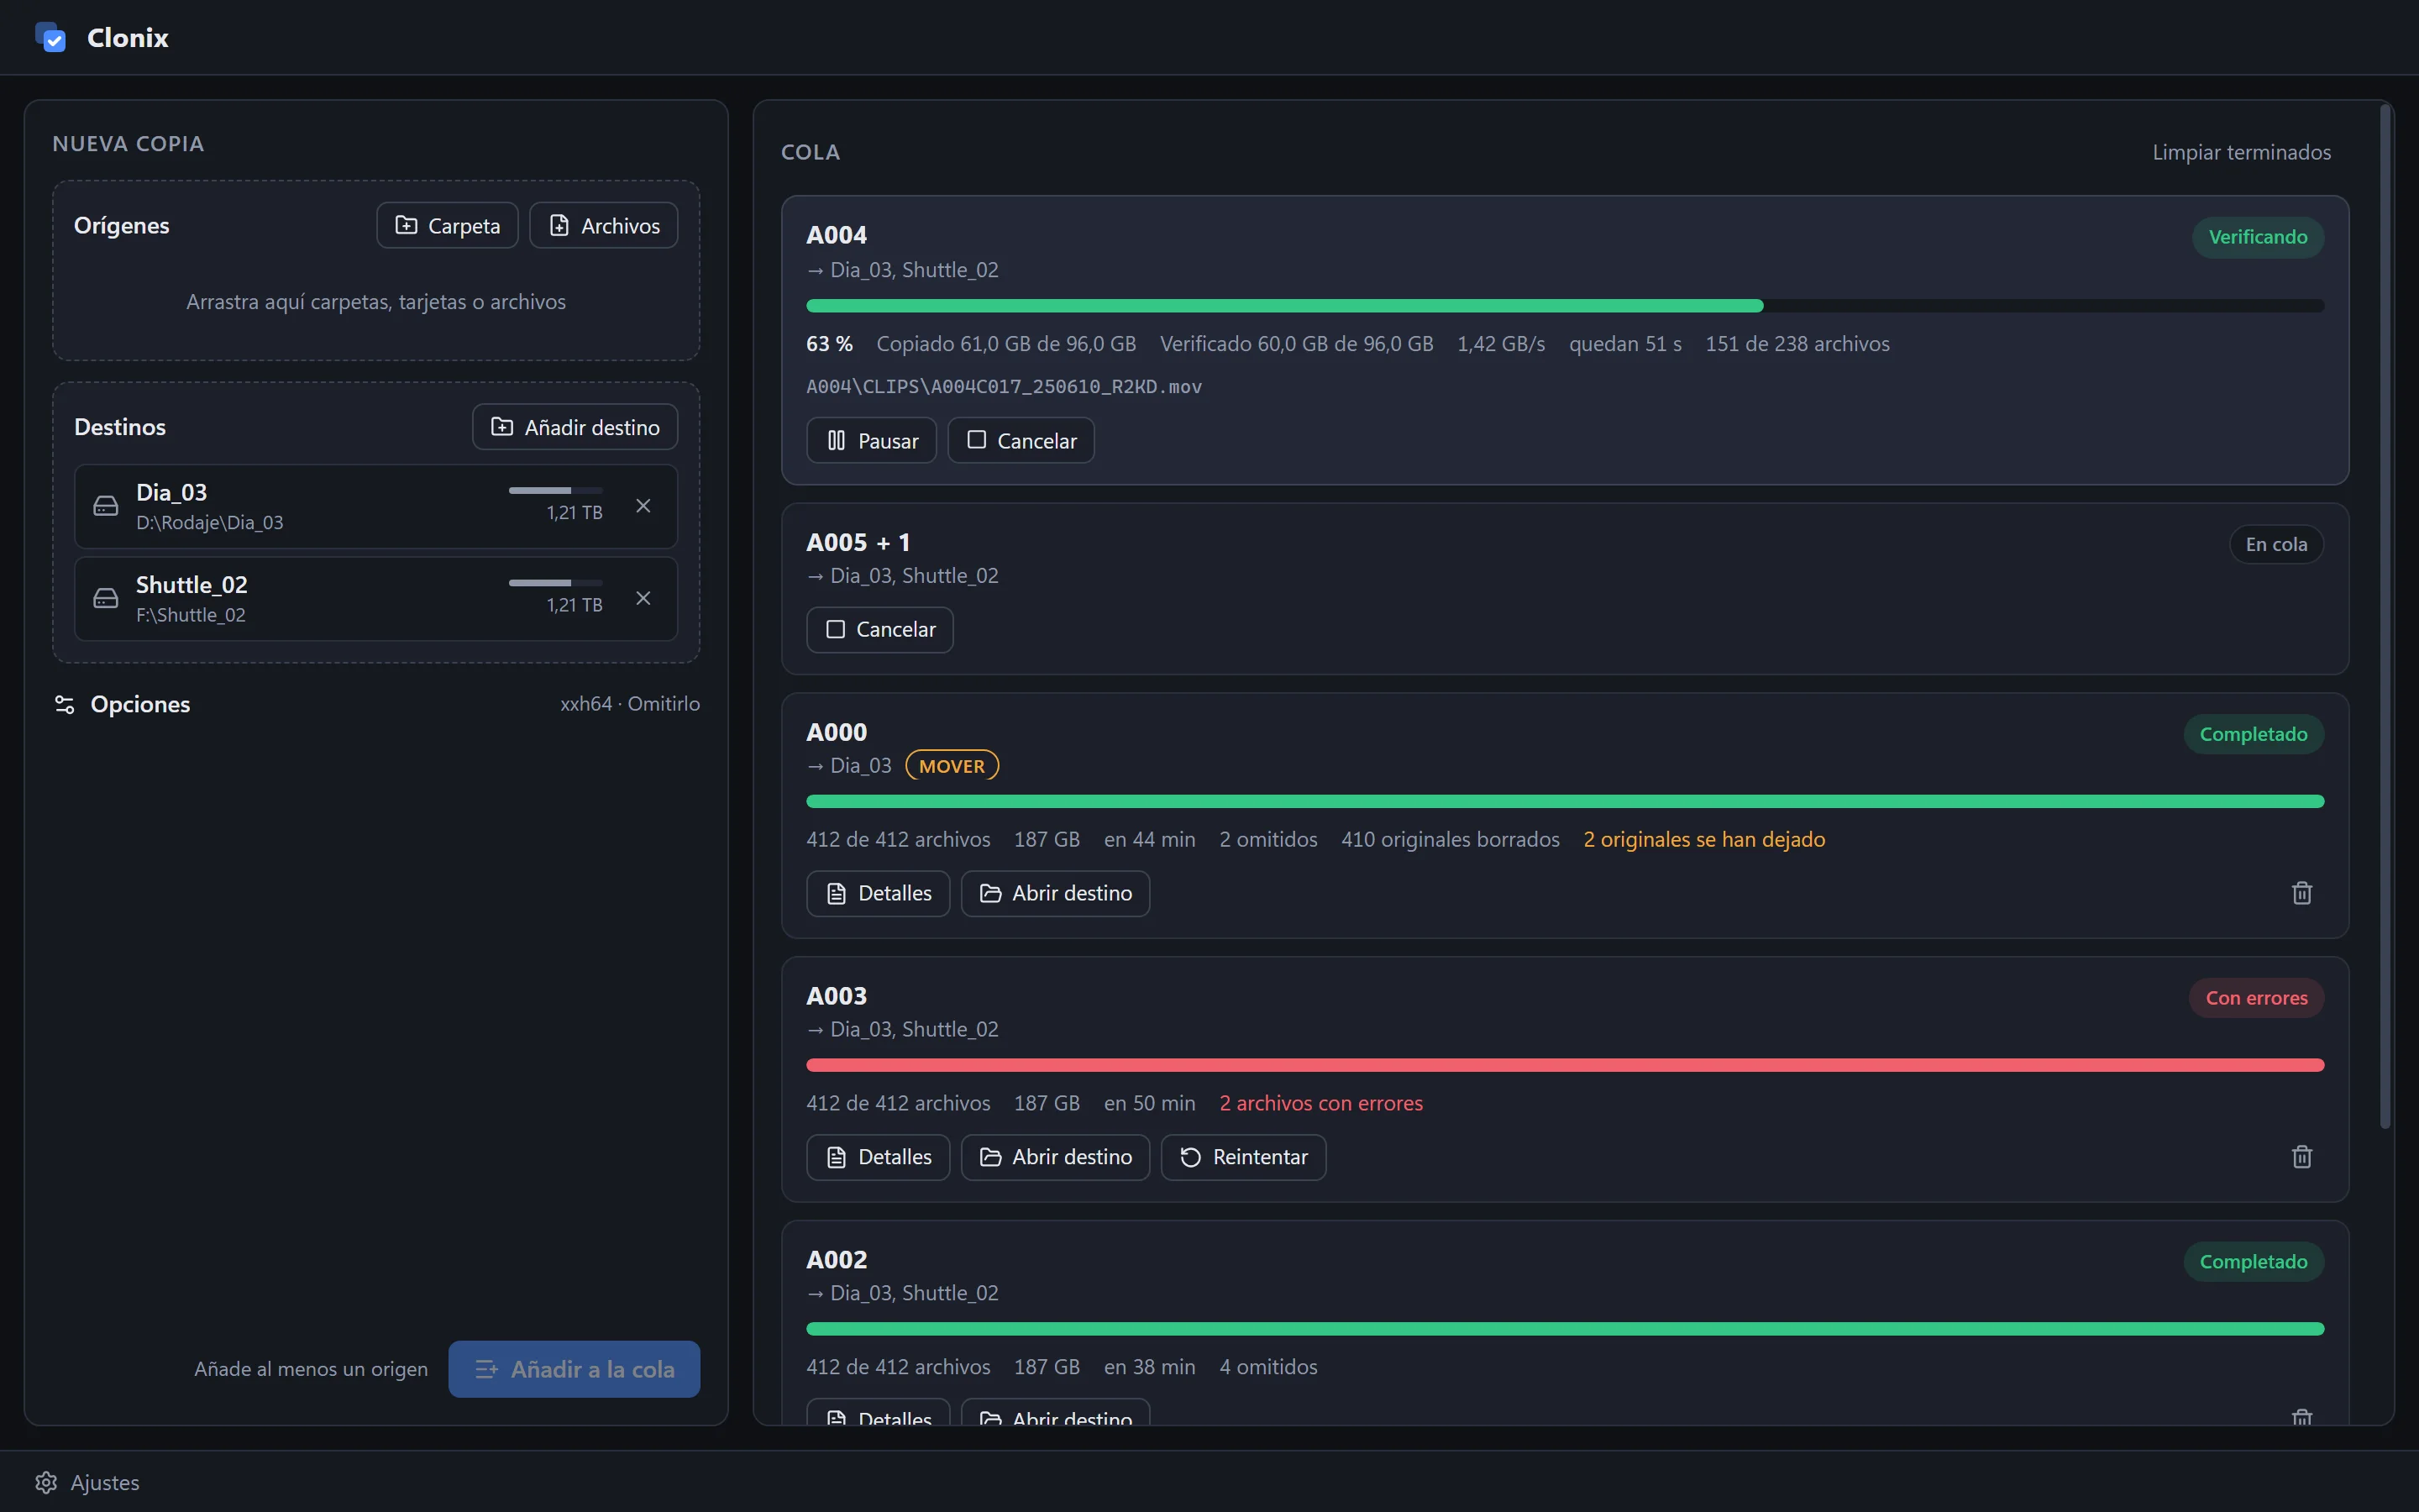Image resolution: width=2419 pixels, height=1512 pixels.
Task: Remove the Shuttle_02 destination
Action: tap(643, 598)
